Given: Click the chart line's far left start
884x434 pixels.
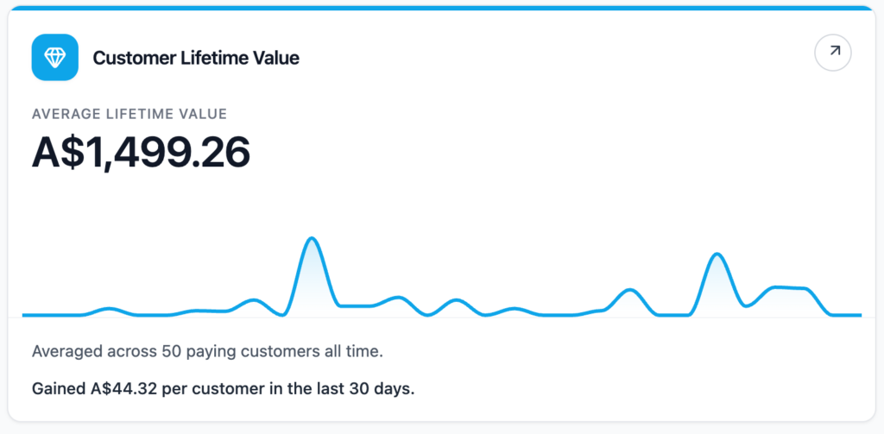Looking at the screenshot, I should 24,315.
